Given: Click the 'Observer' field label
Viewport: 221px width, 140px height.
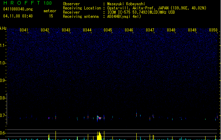Looking at the screenshot, I should [71, 4].
